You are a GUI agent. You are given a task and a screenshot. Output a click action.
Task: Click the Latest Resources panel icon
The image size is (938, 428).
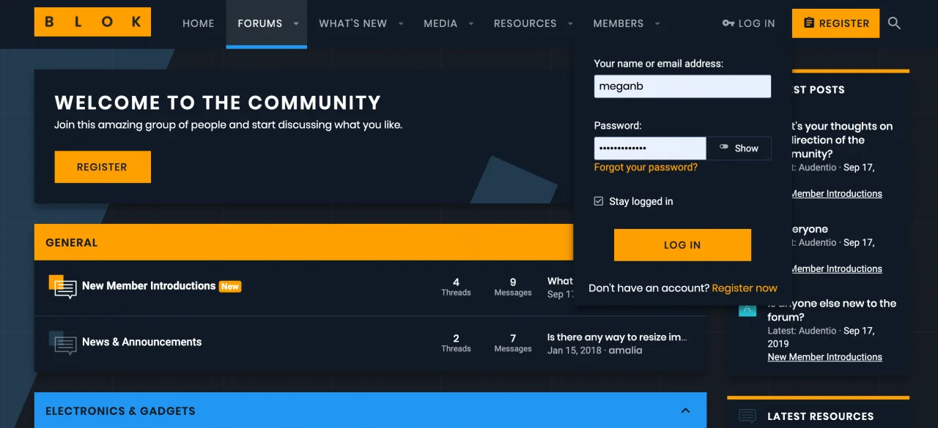(747, 416)
